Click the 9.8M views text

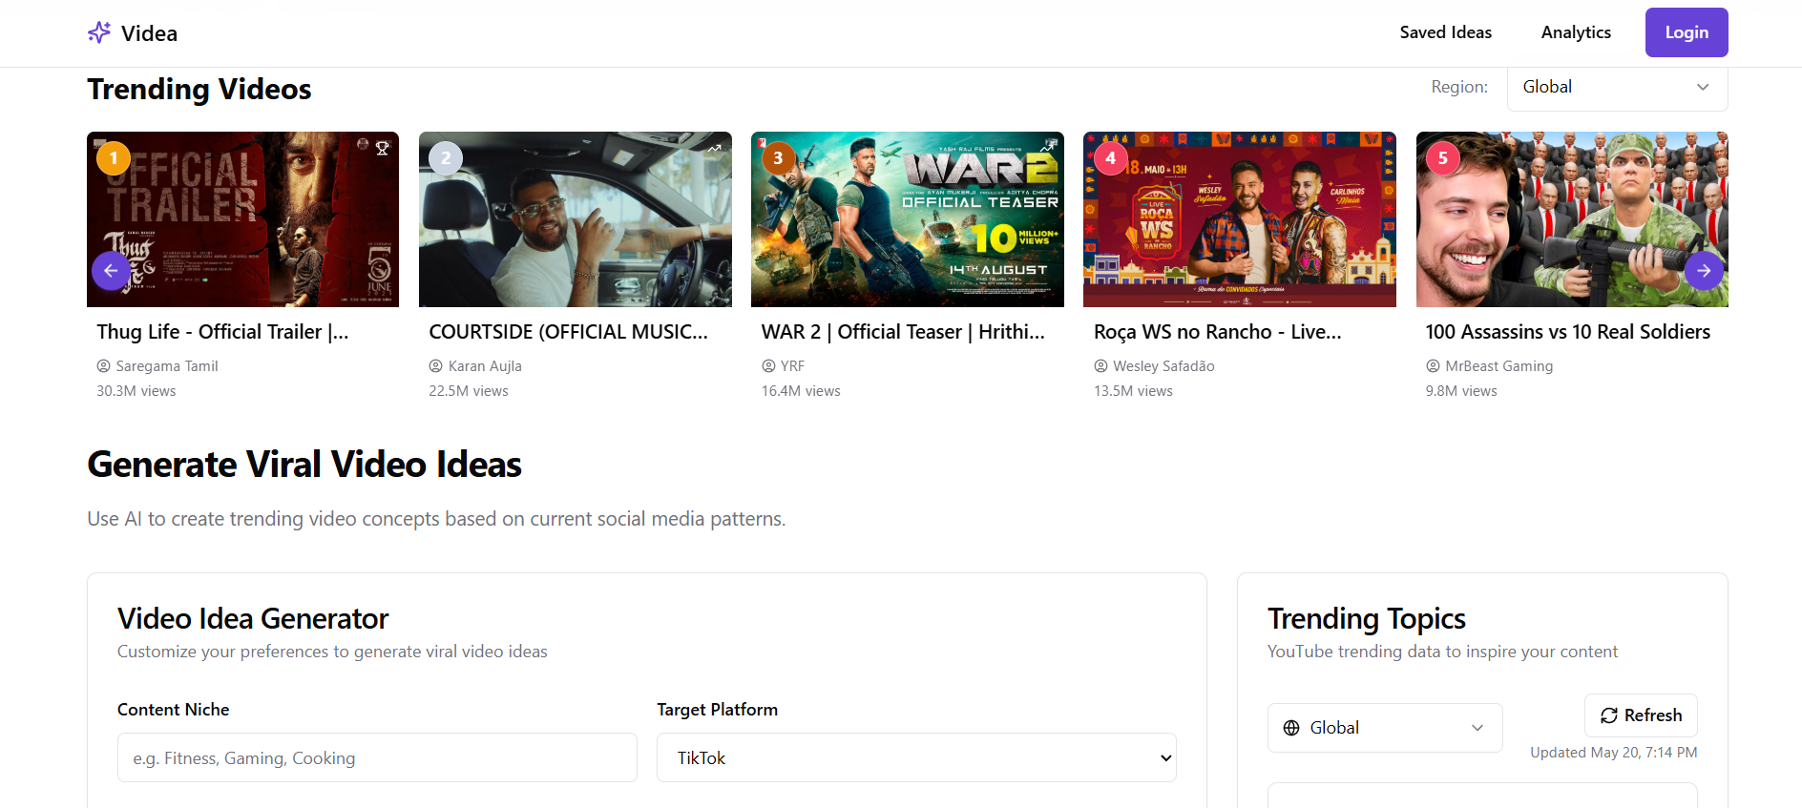(1461, 391)
